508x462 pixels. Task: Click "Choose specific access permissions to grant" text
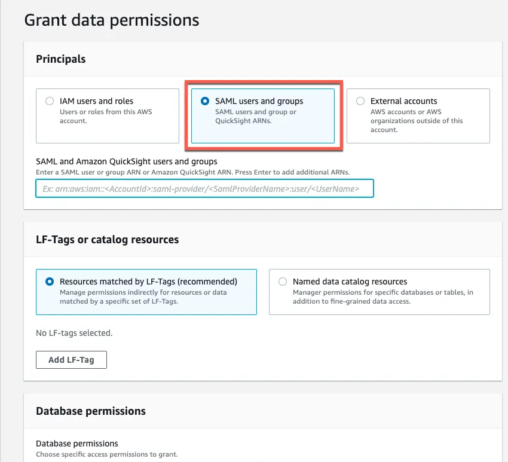106,454
